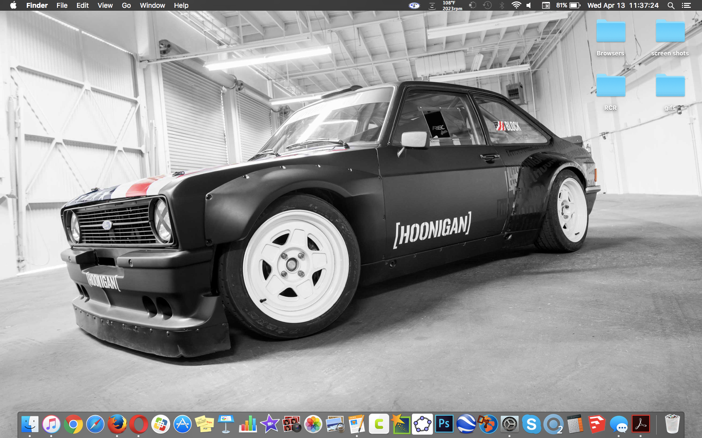Open Pages from the Dock
Viewport: 702px width, 438px height.
(x=357, y=424)
